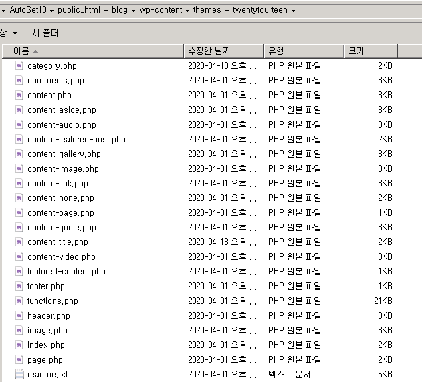Select the file name content-featured-post.php

76,140
